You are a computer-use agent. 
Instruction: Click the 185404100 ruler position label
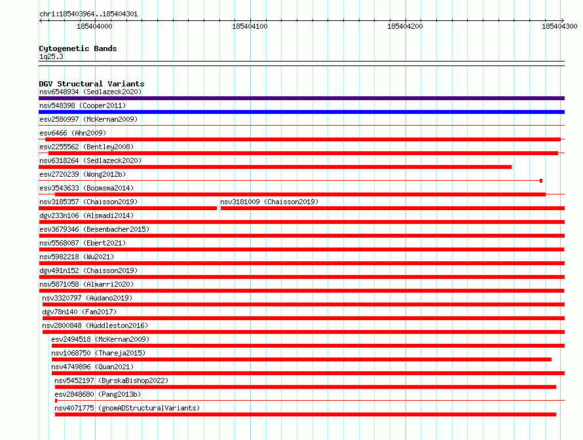click(x=250, y=26)
